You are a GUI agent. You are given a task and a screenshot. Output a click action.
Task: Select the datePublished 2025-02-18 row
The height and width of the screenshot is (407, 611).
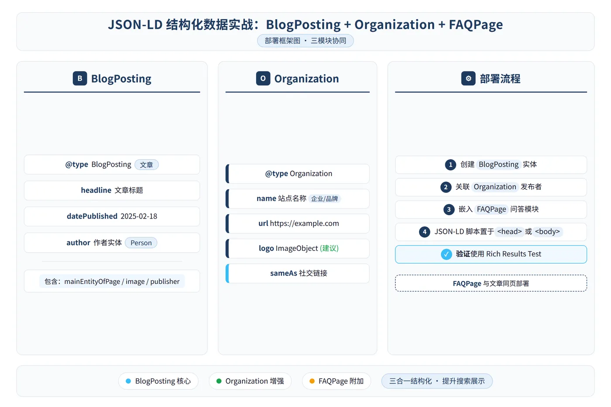112,216
